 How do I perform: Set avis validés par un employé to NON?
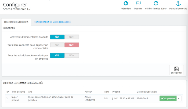(72, 55)
